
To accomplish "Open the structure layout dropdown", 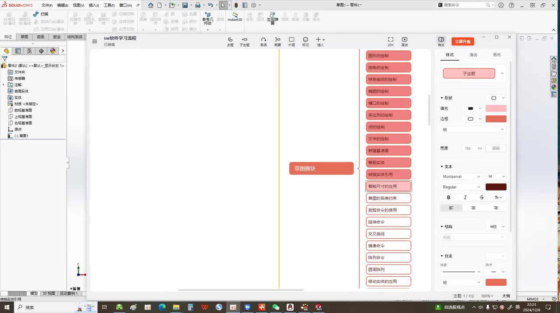I will click(497, 226).
